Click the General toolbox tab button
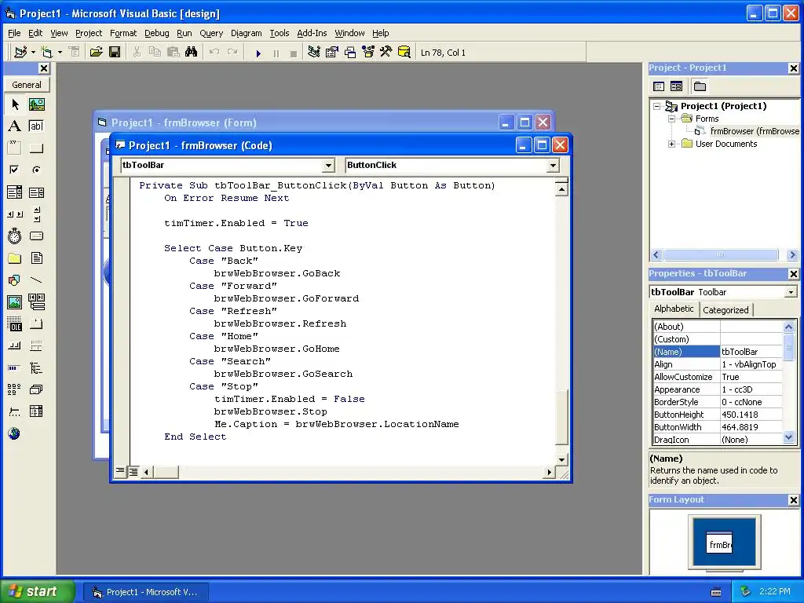Viewport: 804px width, 603px height. click(x=27, y=85)
